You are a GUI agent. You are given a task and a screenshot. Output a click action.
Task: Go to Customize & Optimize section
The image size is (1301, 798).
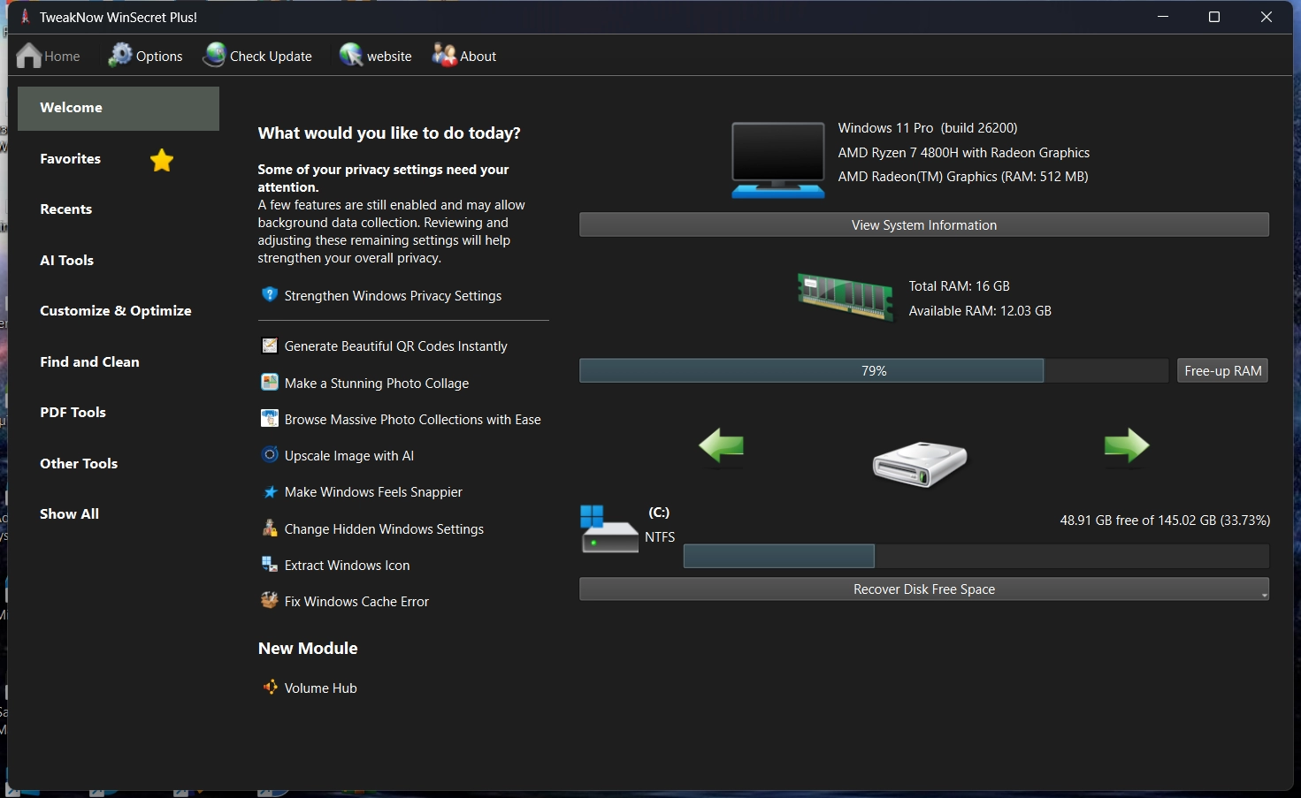(116, 311)
